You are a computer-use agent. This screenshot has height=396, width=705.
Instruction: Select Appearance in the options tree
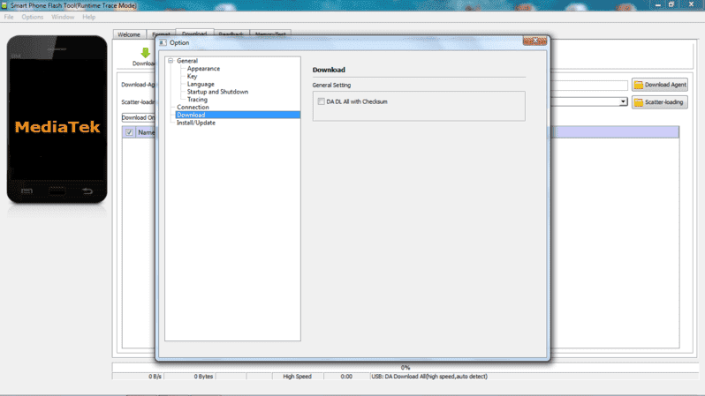[203, 68]
